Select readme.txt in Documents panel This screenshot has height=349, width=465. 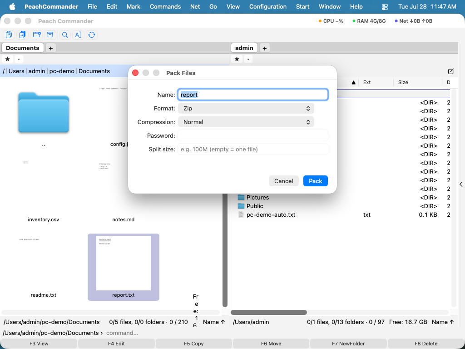[43, 295]
